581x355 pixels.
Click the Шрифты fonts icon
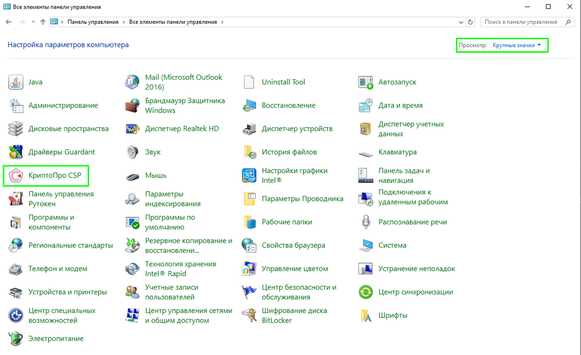(366, 315)
